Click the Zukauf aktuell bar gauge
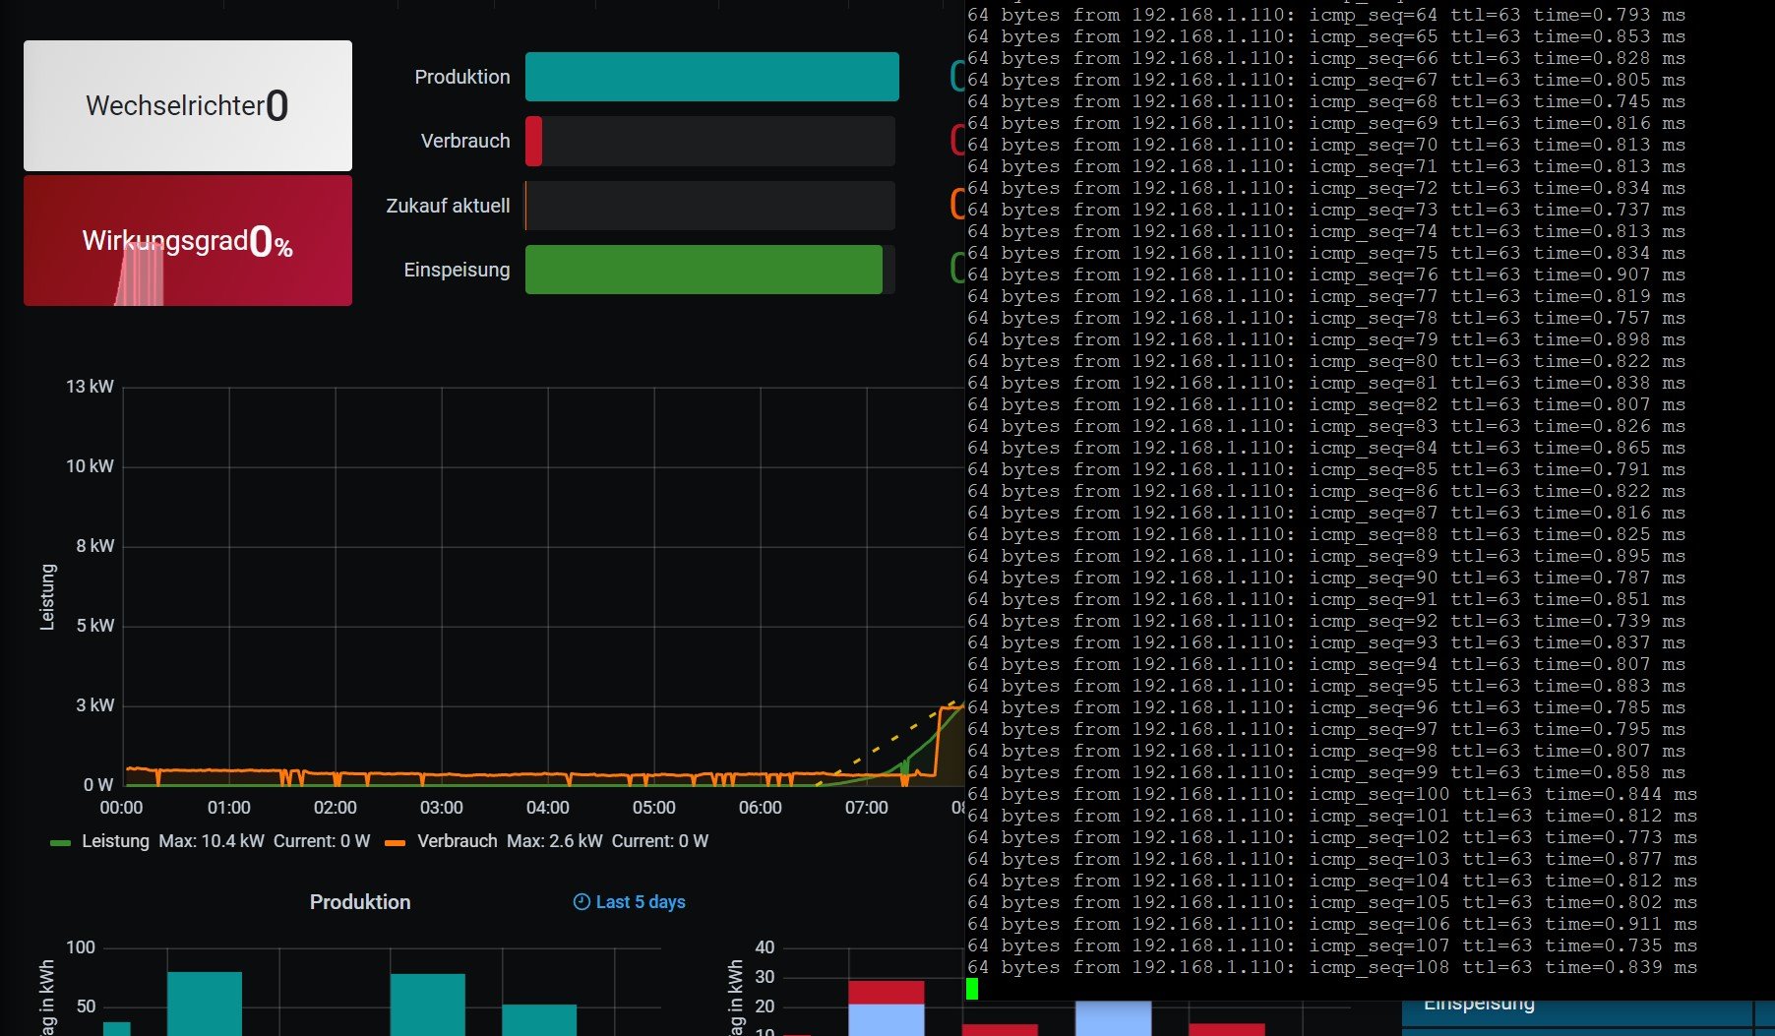Image resolution: width=1775 pixels, height=1036 pixels. coord(709,206)
